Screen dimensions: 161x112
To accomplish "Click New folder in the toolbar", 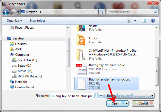I will pyautogui.click(x=38, y=21).
